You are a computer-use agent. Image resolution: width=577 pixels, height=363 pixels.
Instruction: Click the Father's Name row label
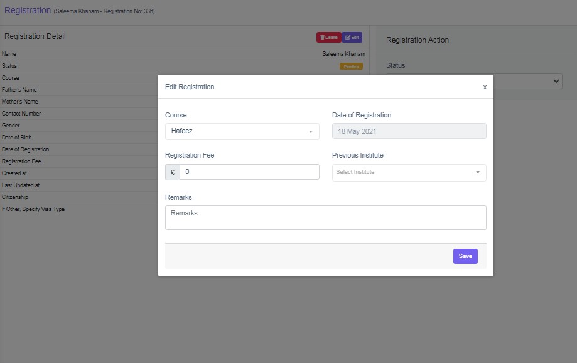coord(19,89)
